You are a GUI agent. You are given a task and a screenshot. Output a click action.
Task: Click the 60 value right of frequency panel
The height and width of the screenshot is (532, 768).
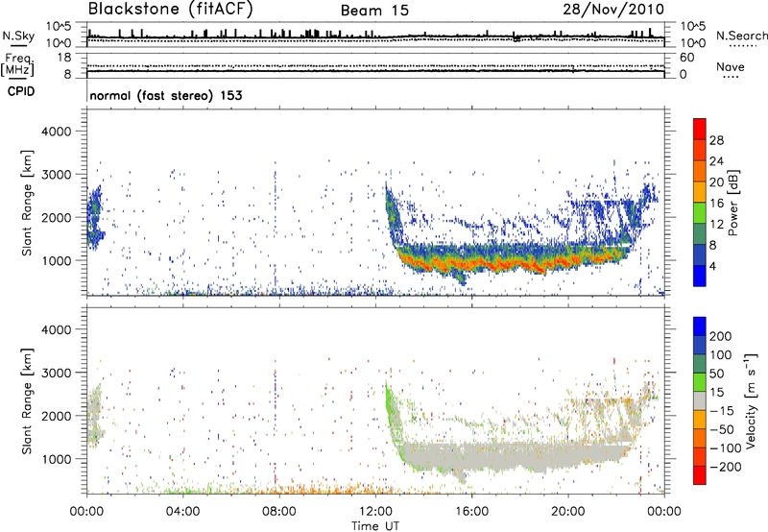pos(686,58)
